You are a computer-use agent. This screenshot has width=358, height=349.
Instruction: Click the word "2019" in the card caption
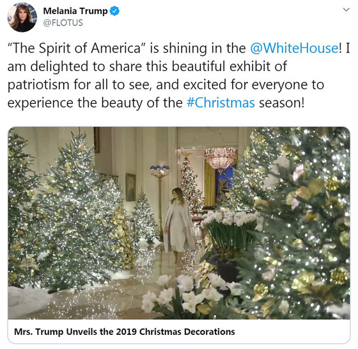point(127,332)
